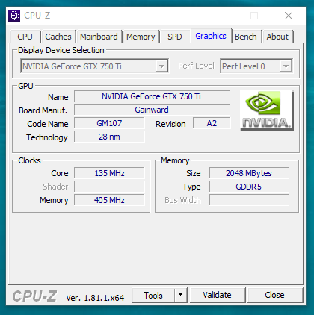Click the Validate button
This screenshot has height=315, width=314.
tap(218, 295)
